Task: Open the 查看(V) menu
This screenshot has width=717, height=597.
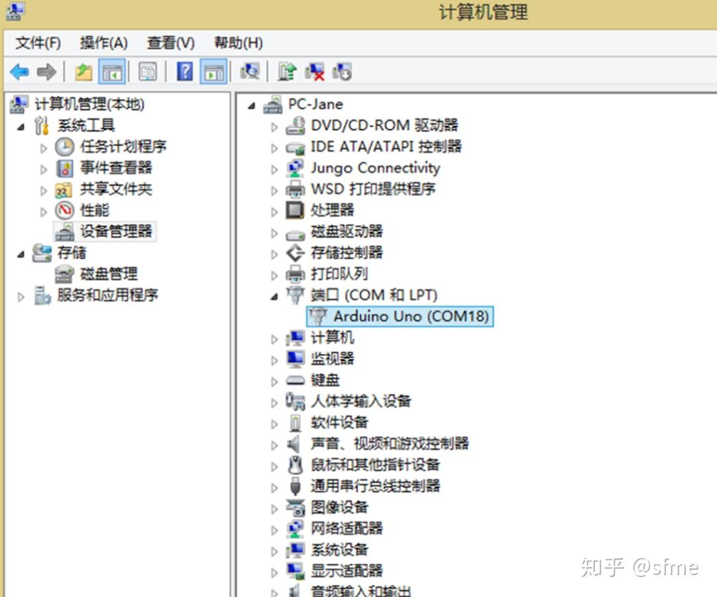Action: tap(170, 43)
